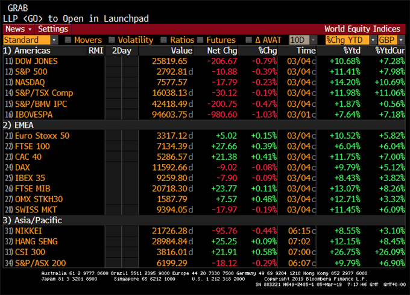This screenshot has width=410, height=295.
Task: Open the CAC 40 index
Action: click(28, 157)
